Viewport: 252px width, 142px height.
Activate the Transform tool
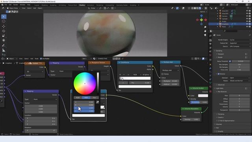pos(4,40)
